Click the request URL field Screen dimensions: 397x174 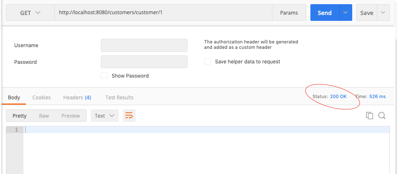click(x=163, y=13)
